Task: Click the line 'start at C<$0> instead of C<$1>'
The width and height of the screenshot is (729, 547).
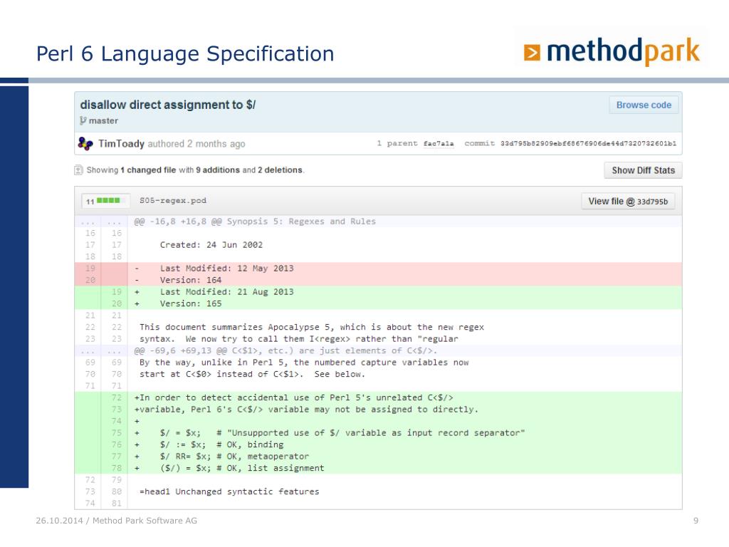Action: pyautogui.click(x=379, y=375)
